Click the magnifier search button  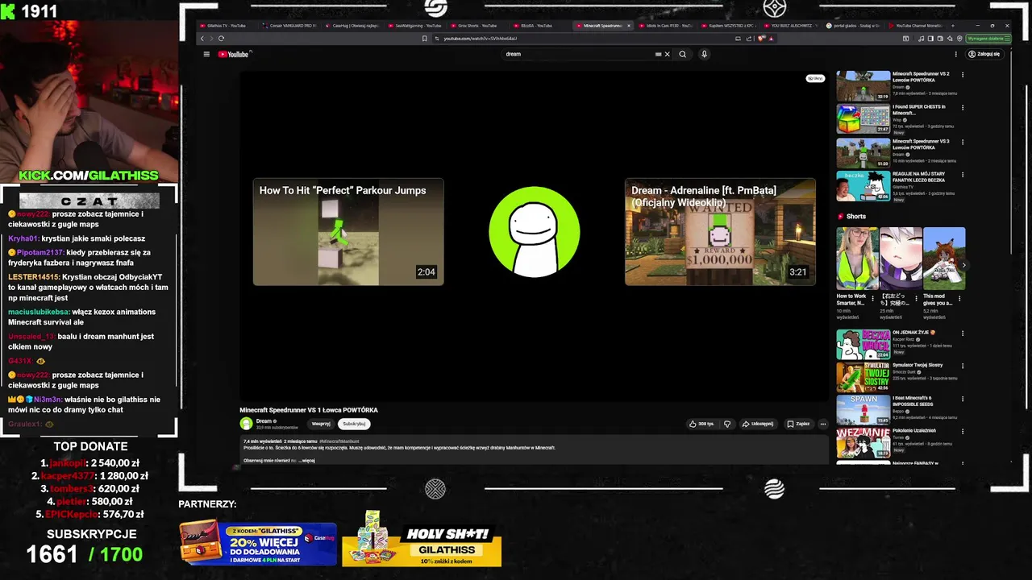(682, 54)
